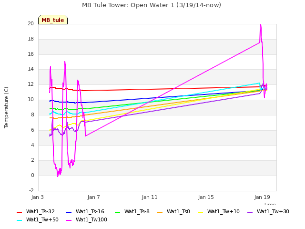Image resolution: width=305 pixels, height=229 pixels.
Task: Click the blue Wat1_Ts-16 legend swatch
Action: [69, 212]
